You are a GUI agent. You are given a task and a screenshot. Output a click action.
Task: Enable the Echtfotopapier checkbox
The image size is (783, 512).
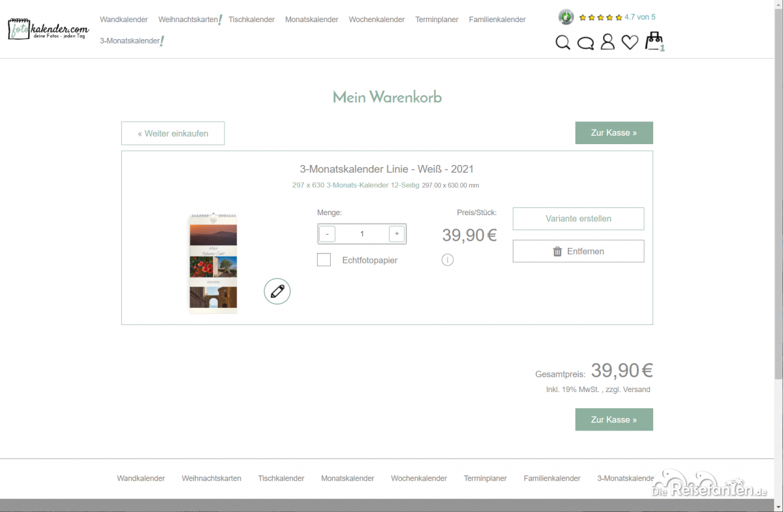324,260
